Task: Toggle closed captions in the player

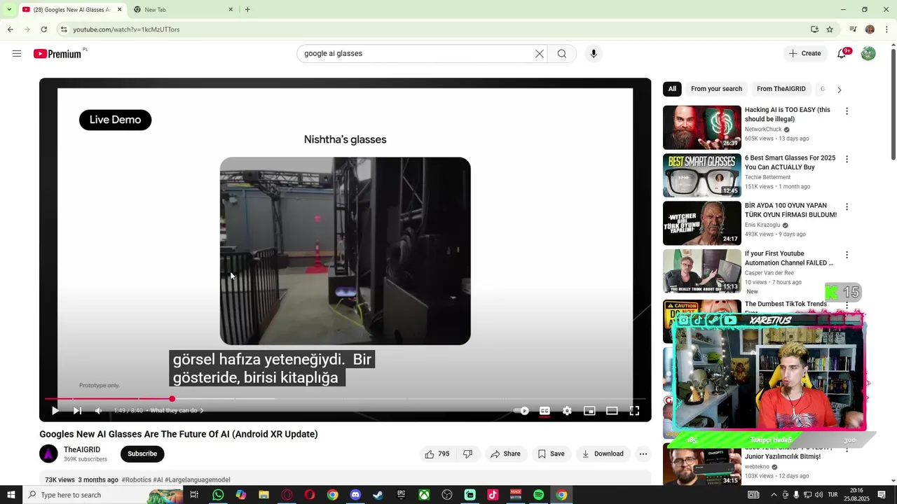Action: pyautogui.click(x=545, y=411)
